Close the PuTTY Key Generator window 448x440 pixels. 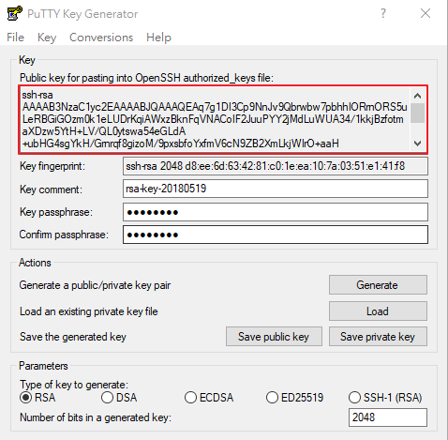coord(426,13)
